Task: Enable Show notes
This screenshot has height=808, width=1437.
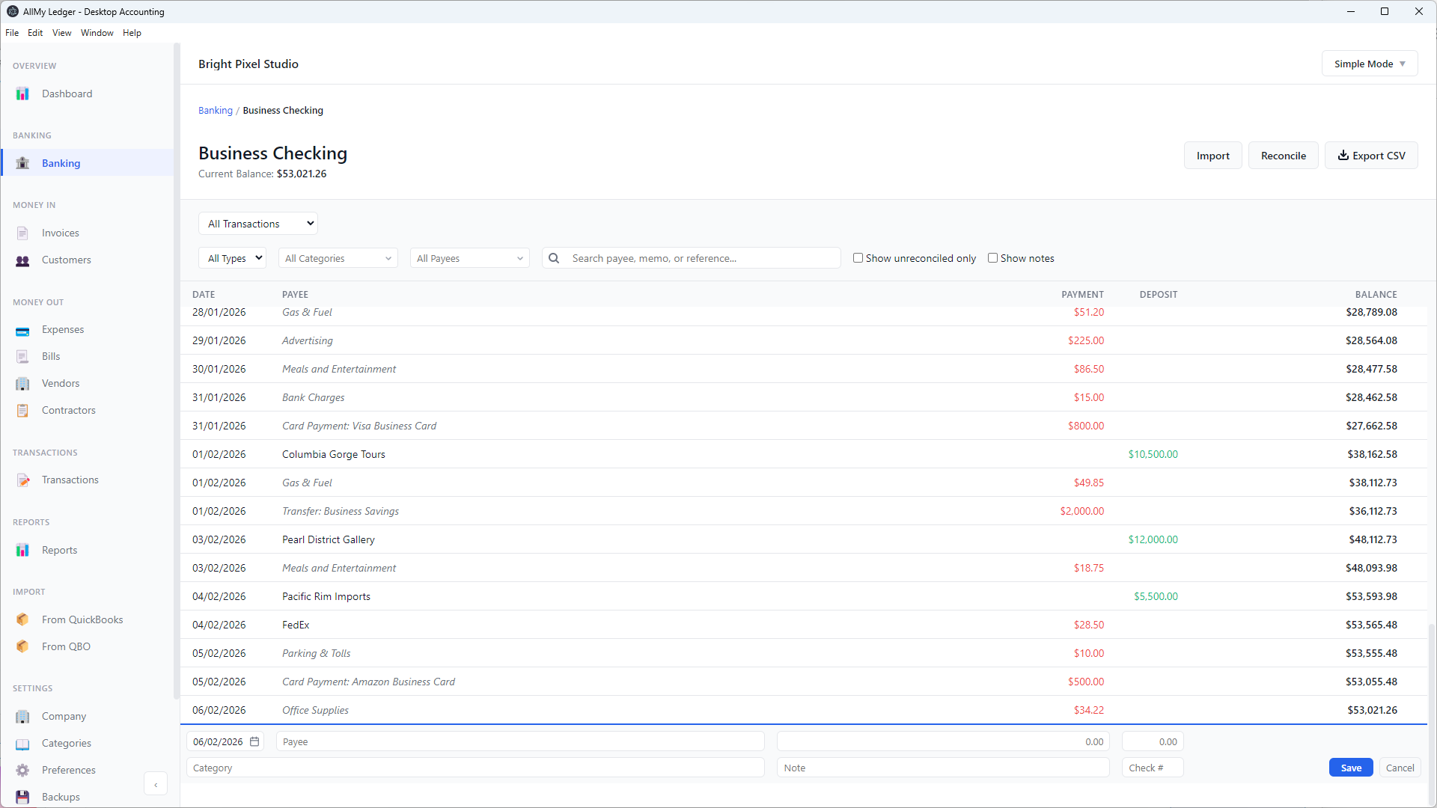Action: pyautogui.click(x=992, y=257)
